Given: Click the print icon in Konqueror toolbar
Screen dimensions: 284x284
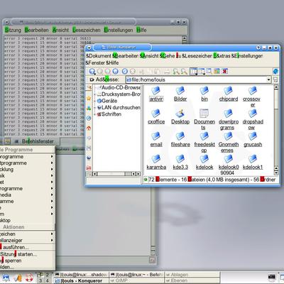Looking at the screenshot, I should click(x=167, y=71).
